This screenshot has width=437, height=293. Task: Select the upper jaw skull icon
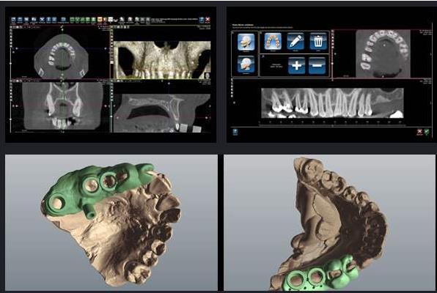point(246,42)
